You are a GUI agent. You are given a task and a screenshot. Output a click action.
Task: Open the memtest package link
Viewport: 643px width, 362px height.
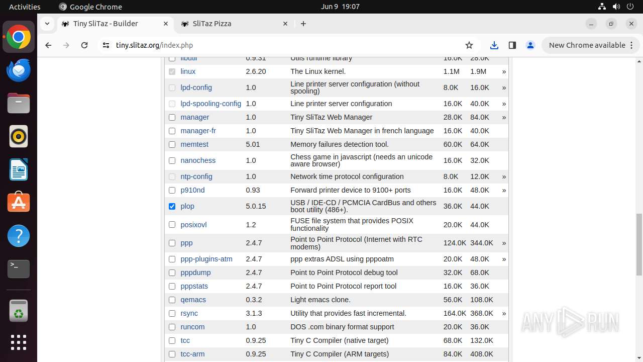(194, 144)
